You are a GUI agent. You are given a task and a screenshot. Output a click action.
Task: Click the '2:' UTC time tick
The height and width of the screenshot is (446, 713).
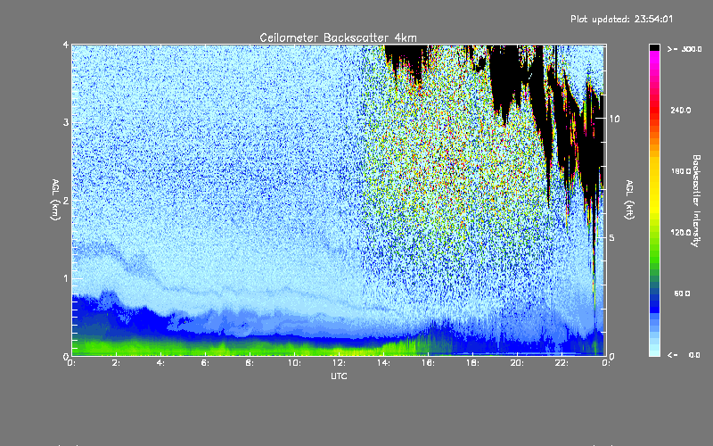point(116,363)
